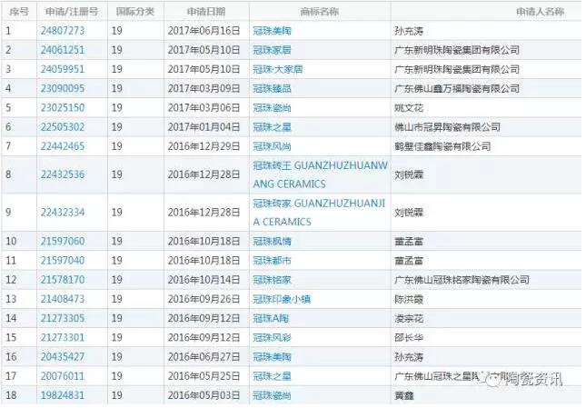
Task: Open trademark 冠珠美陶 in row 16
Action: coord(272,357)
